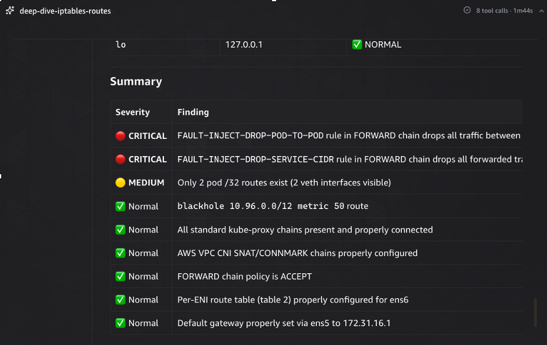This screenshot has height=345, width=547.
Task: Select Normal label in FORWARD policy row
Action: [143, 277]
